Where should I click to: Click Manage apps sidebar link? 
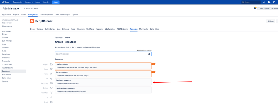pos(7,26)
